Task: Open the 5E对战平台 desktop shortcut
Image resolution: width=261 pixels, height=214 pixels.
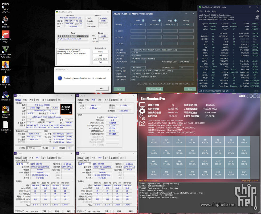Action: click(6, 96)
